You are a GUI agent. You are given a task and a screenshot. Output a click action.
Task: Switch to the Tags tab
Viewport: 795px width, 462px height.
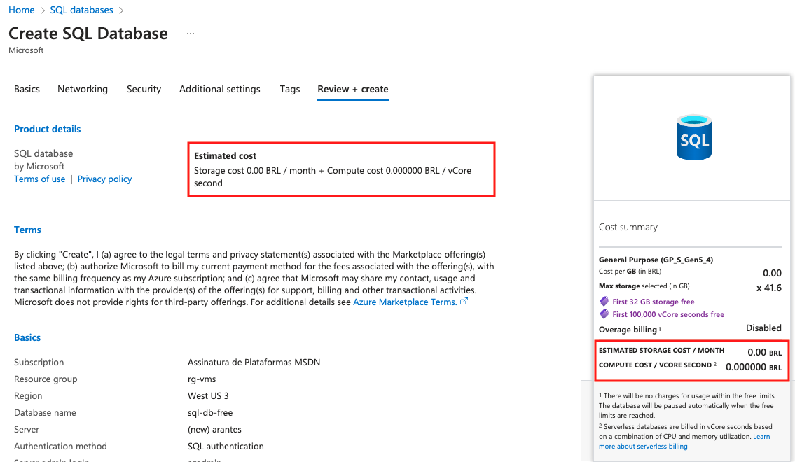pyautogui.click(x=290, y=89)
